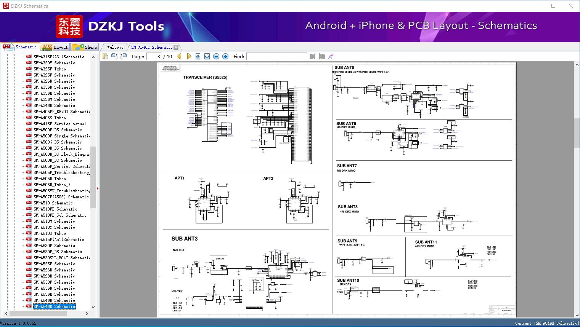Open SM-A336M Schematic tree item
Screen dimensions: 580x327
[x=54, y=99]
